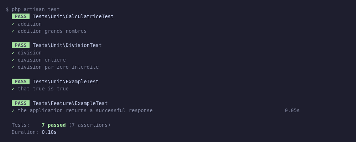Click the Duration 0.10s value

click(49, 132)
